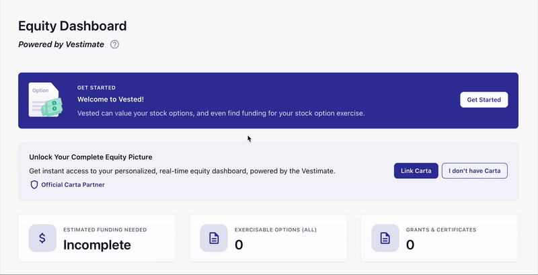Click the real-time equity dashboard description text
Viewport: 538px width, 275px height.
(x=182, y=171)
